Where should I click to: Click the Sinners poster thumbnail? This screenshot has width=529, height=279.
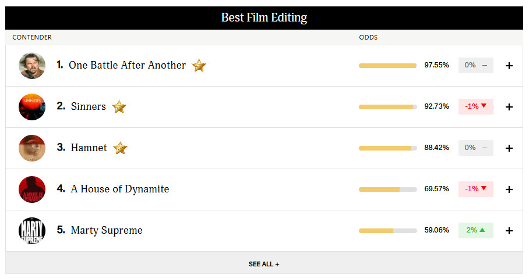(x=32, y=107)
